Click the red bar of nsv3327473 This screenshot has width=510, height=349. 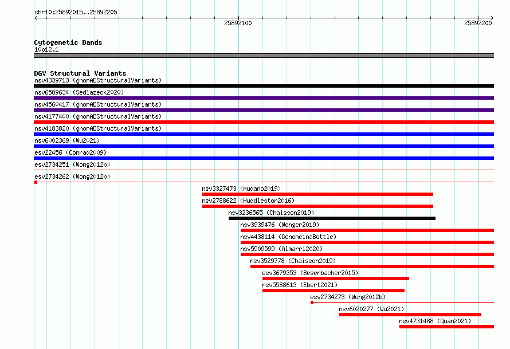[x=317, y=194]
